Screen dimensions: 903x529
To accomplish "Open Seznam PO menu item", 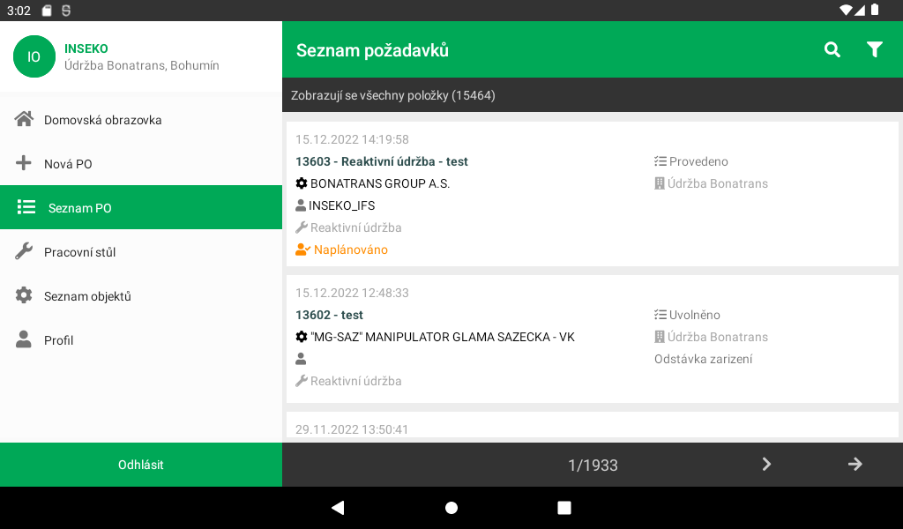I will click(141, 207).
